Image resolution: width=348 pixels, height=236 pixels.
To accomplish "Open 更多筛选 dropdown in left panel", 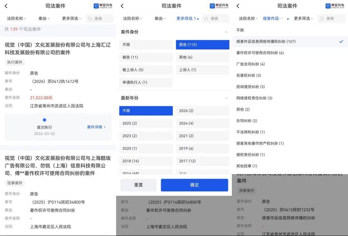I will pyautogui.click(x=71, y=19).
